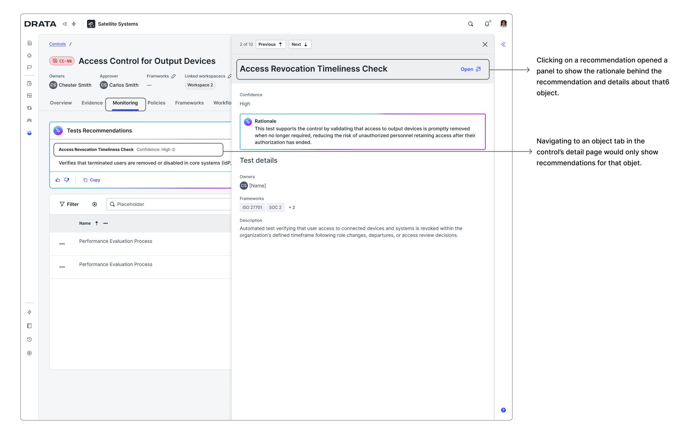Open the people icon in the sidebar
The width and height of the screenshot is (693, 434).
[x=30, y=120]
